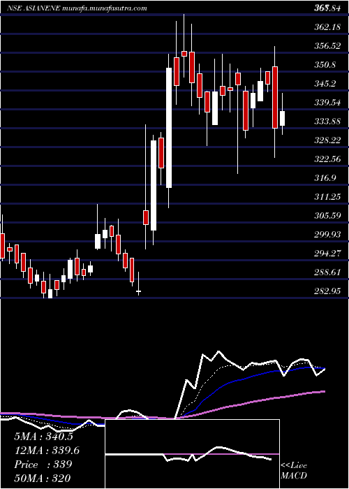Select the 362.18 price axis label
The height and width of the screenshot is (489, 349).
tap(327, 27)
